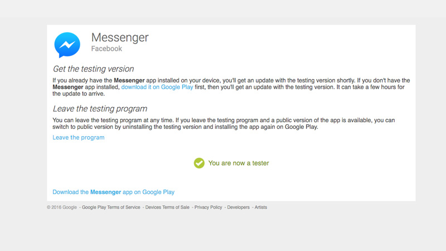Screen dimensions: 446x251
Task: Go to the Developers footer link
Action: click(x=239, y=207)
